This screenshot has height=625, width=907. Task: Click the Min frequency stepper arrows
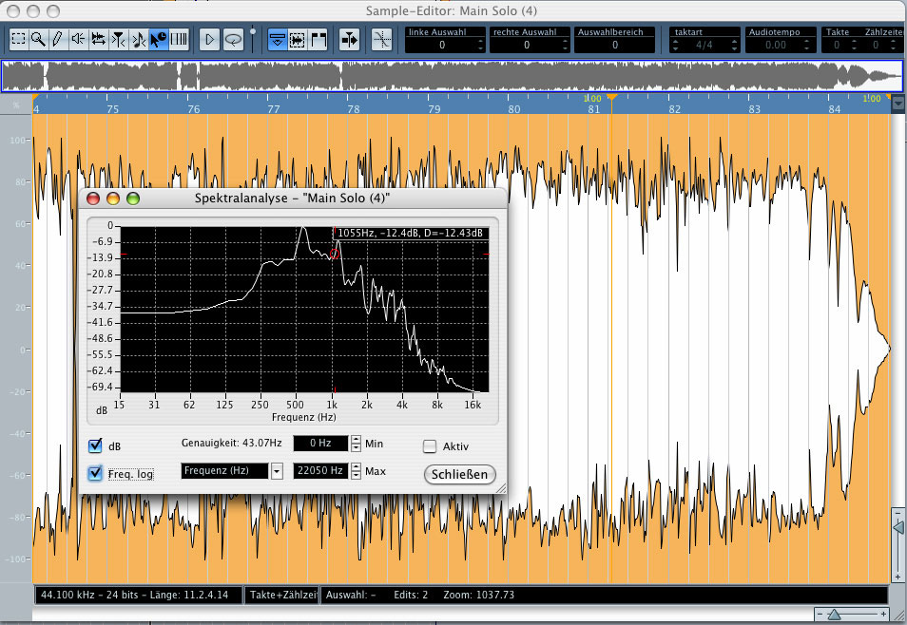[x=356, y=443]
